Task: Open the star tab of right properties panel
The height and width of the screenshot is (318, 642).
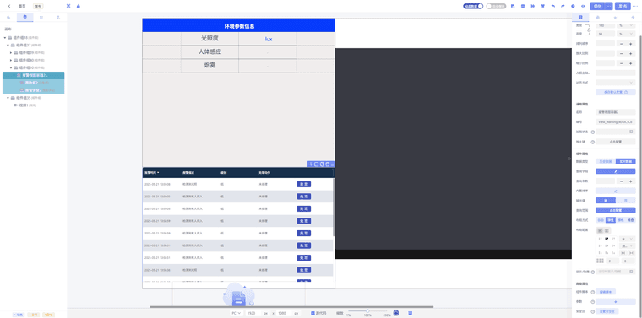Action: tap(615, 17)
